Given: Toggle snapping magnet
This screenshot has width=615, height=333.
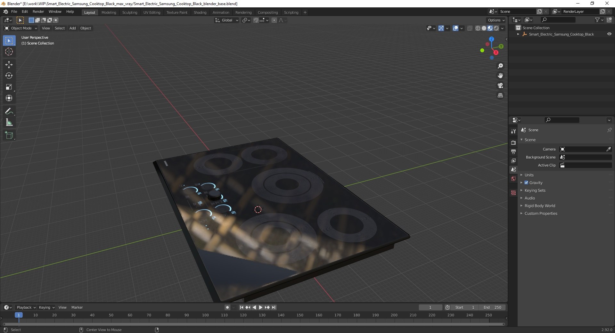Looking at the screenshot, I should 256,20.
